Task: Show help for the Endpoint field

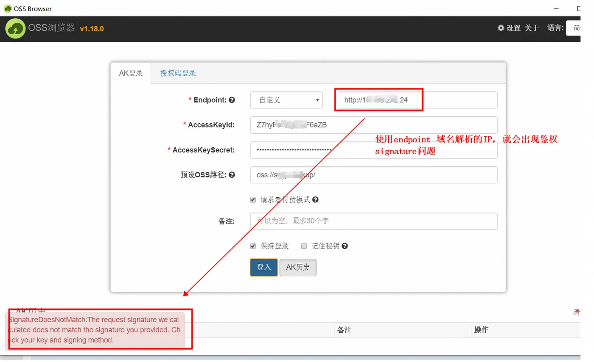Action: click(x=232, y=100)
